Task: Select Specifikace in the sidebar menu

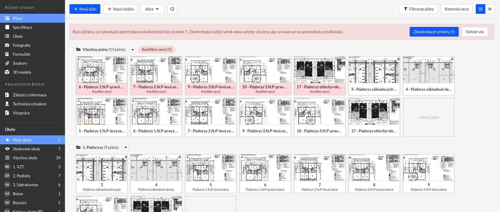Action: tap(22, 27)
